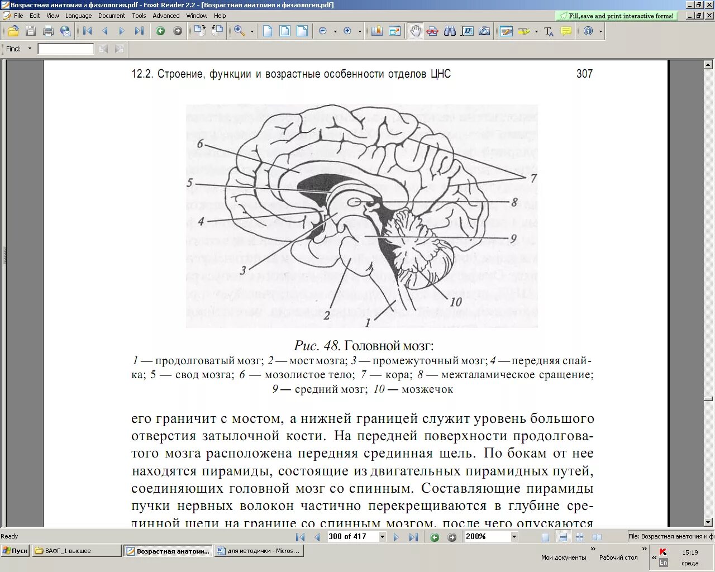The image size is (715, 572).
Task: Click gray Next View button in top toolbar
Action: pyautogui.click(x=178, y=31)
